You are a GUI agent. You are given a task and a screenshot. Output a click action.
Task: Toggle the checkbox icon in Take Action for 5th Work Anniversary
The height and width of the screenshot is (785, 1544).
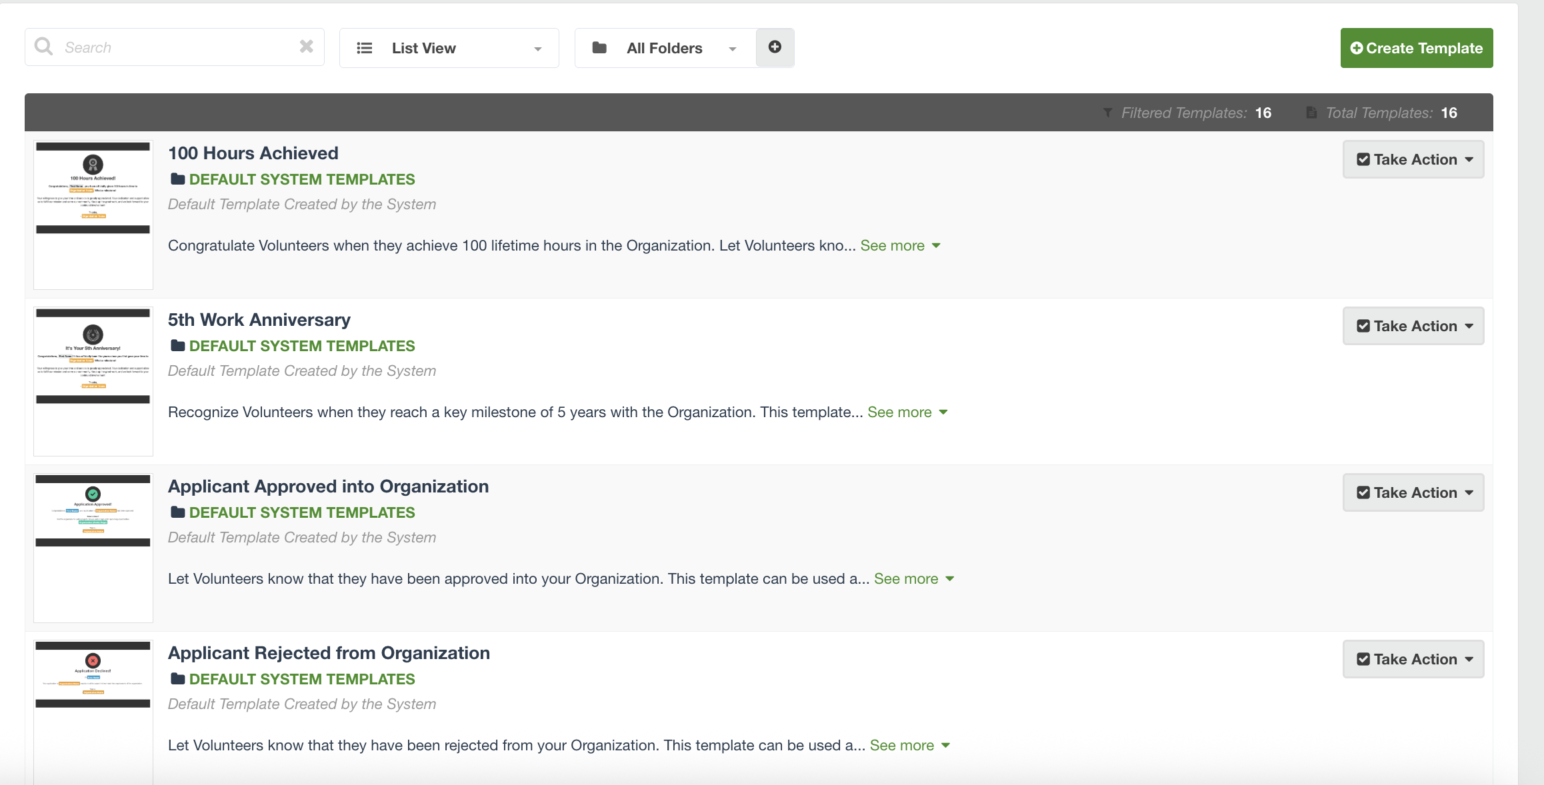tap(1365, 326)
